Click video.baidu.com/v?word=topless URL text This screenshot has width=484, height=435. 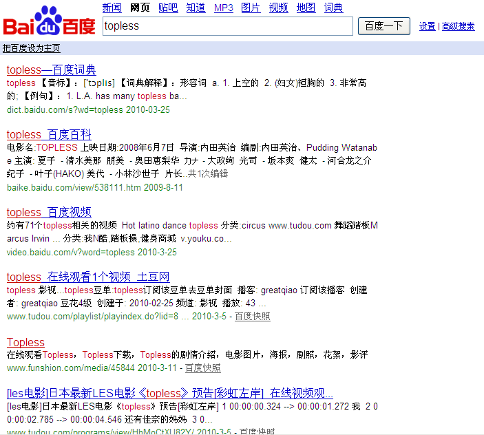pyautogui.click(x=71, y=253)
